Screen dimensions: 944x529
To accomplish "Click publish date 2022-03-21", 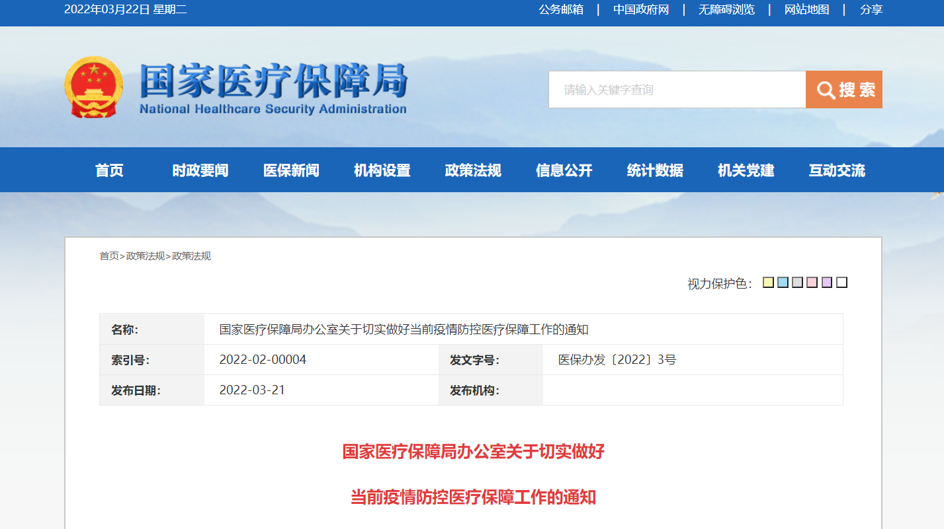I will tap(252, 390).
